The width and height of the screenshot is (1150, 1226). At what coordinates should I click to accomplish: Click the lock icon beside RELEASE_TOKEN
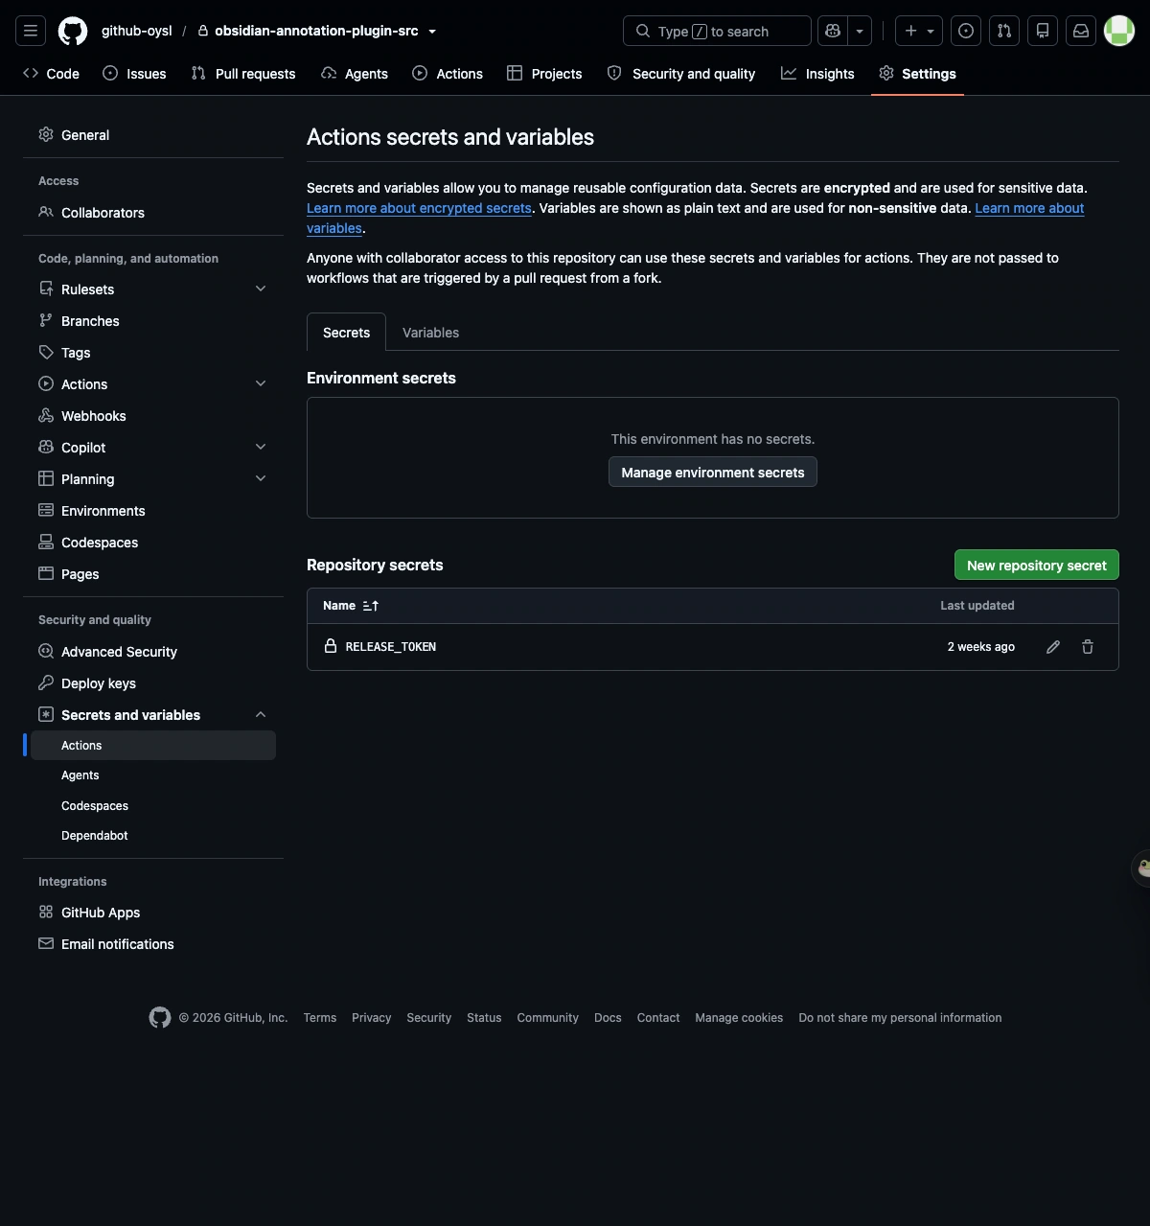click(331, 646)
